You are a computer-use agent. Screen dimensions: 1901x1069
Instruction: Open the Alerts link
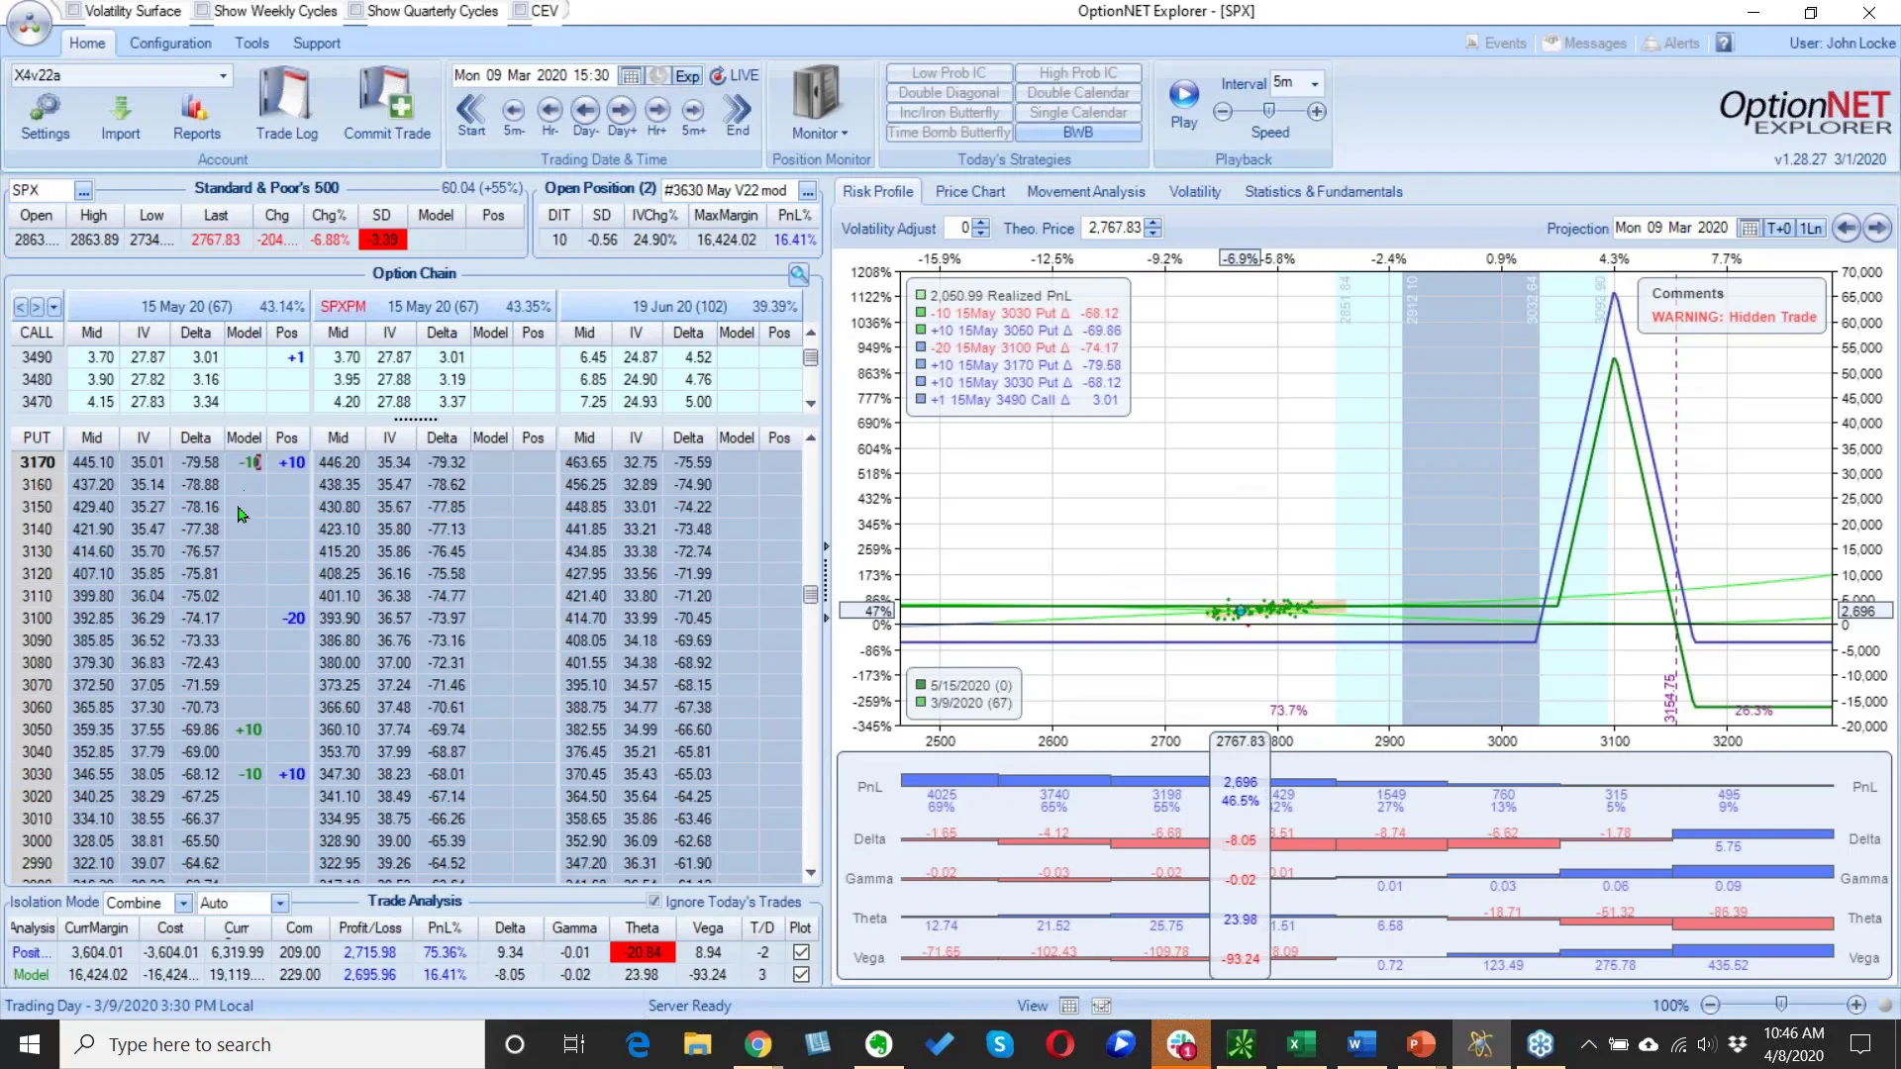[x=1671, y=44]
